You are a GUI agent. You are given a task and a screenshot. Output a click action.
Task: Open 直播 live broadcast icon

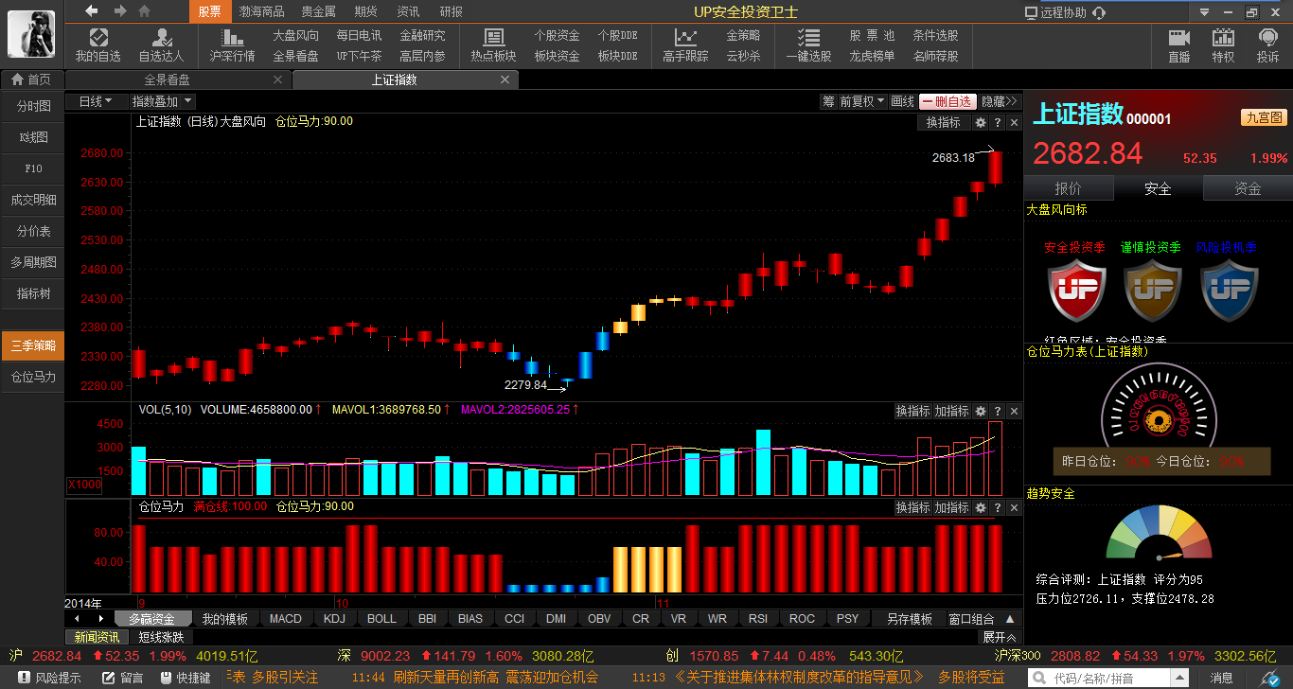point(1178,44)
